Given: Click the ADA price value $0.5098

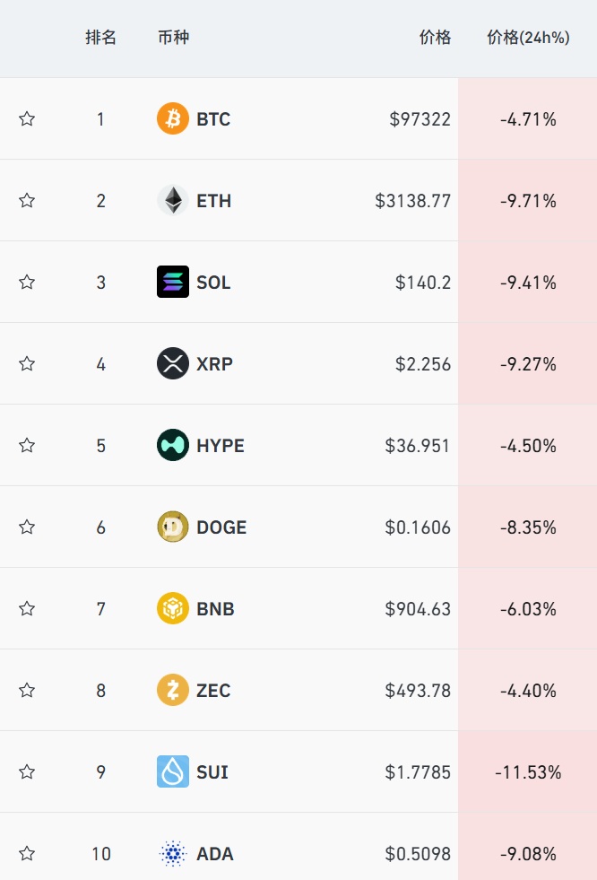Looking at the screenshot, I should point(418,853).
